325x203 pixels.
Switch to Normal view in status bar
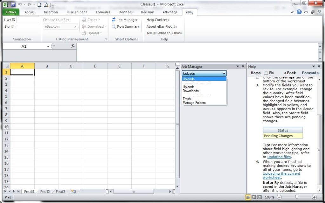(x=248, y=197)
